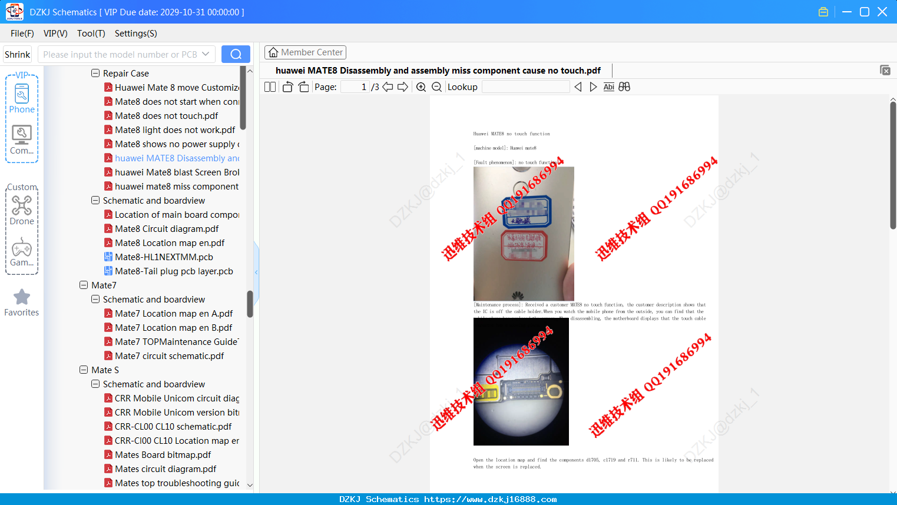This screenshot has width=897, height=505.
Task: Open Member Center
Action: [x=305, y=52]
